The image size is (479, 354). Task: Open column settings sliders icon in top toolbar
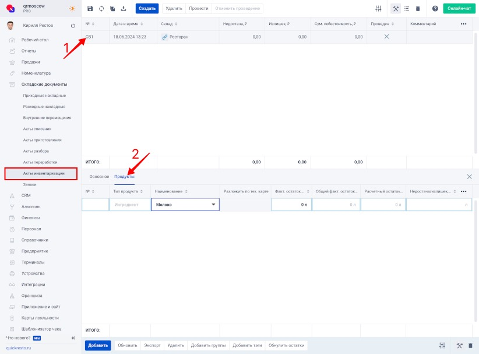tap(378, 9)
